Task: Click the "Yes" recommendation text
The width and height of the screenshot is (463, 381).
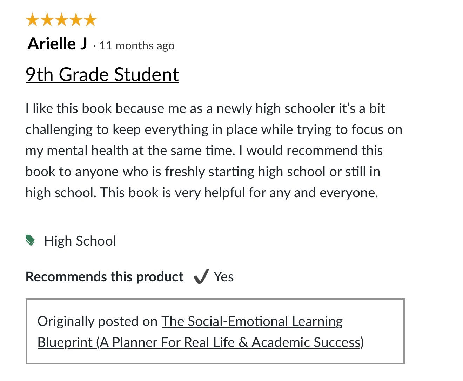Action: point(224,277)
